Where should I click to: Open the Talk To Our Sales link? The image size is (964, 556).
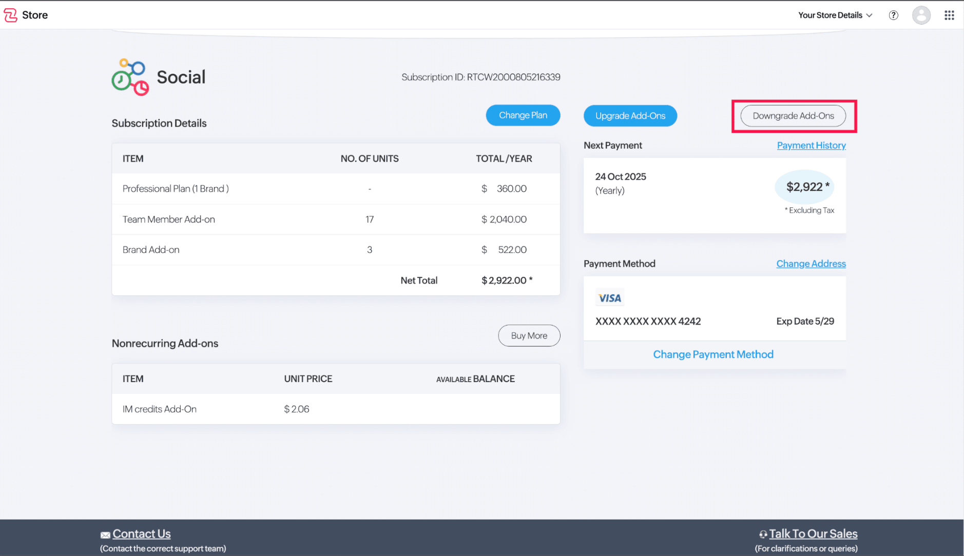(x=813, y=534)
